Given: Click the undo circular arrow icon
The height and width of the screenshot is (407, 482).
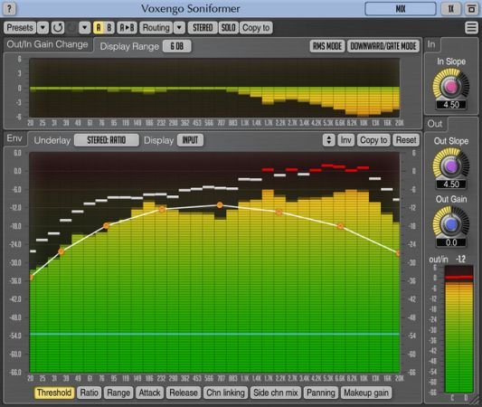Looking at the screenshot, I should (x=58, y=28).
